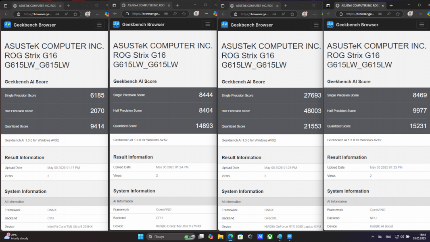
Task: Open hamburger menu in OpenVINO CPU result window
Action: click(208, 24)
